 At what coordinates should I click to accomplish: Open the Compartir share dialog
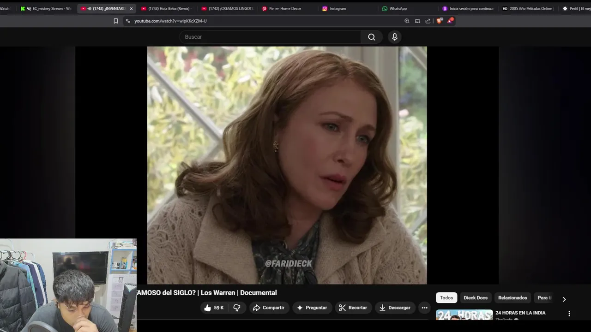[269, 308]
